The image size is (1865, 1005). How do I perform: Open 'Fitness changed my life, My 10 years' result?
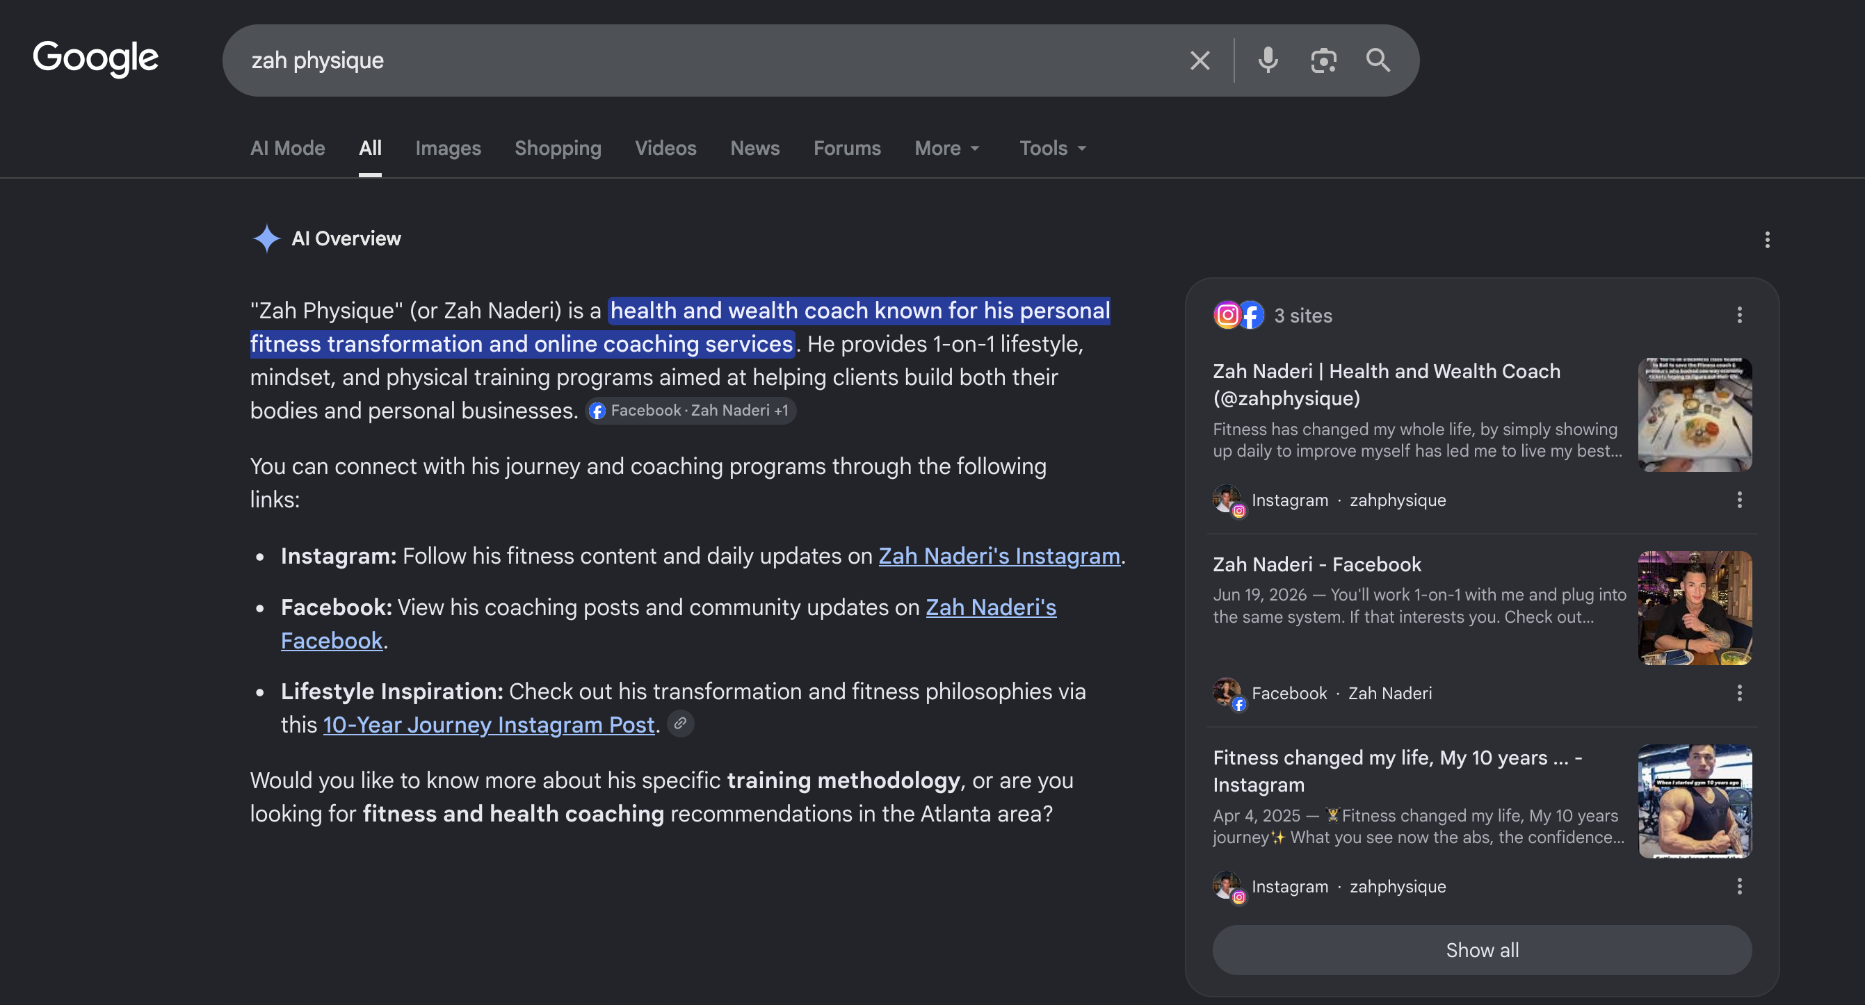[x=1397, y=771]
